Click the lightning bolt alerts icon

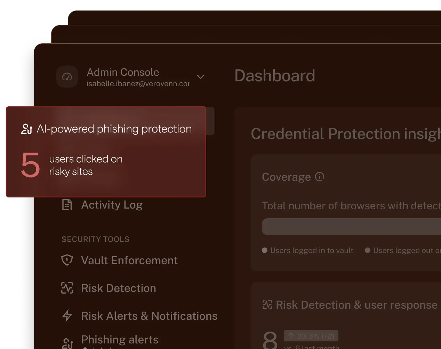tap(67, 316)
